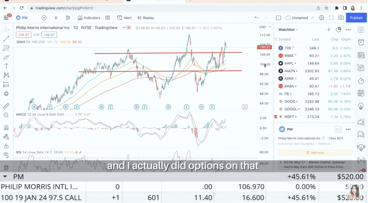Image resolution: width=368 pixels, height=203 pixels.
Task: Select AAPL in the watchlist
Action: (x=314, y=63)
